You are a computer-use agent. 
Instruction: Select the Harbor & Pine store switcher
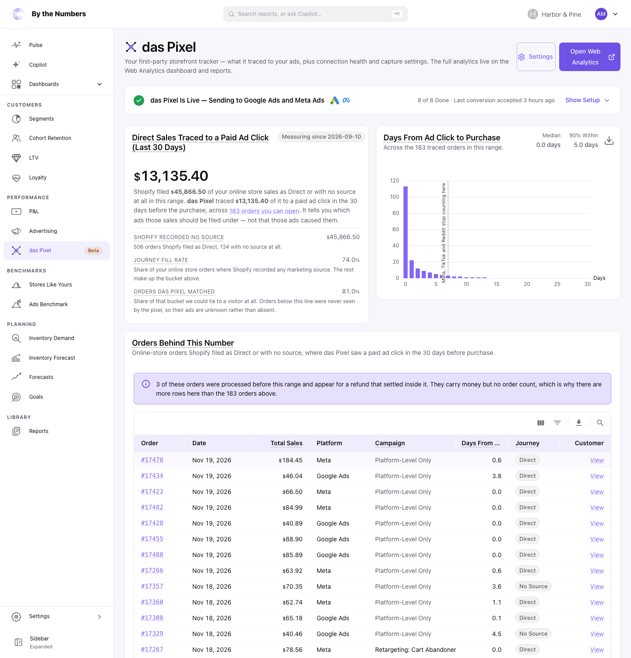click(554, 14)
